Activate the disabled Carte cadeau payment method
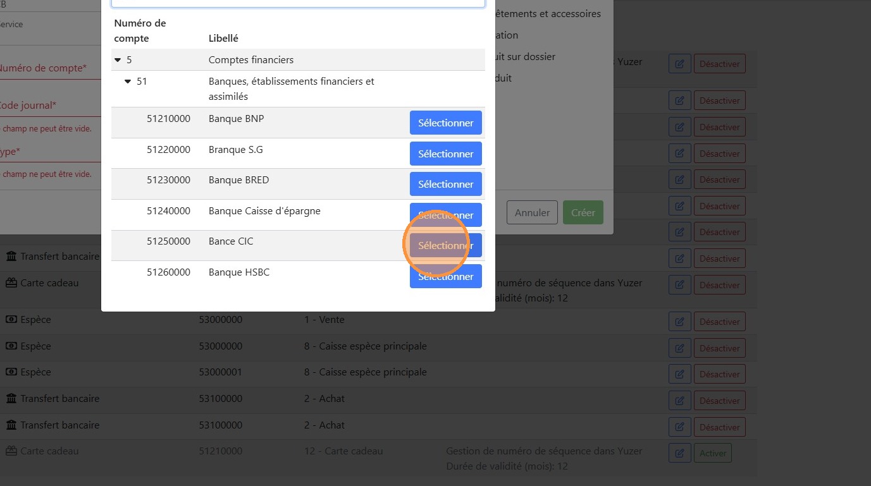Viewport: 871px width, 486px height. (713, 453)
